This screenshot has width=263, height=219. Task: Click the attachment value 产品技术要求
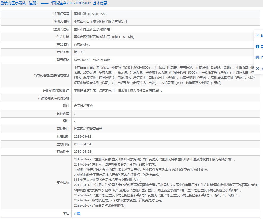pos(83,106)
